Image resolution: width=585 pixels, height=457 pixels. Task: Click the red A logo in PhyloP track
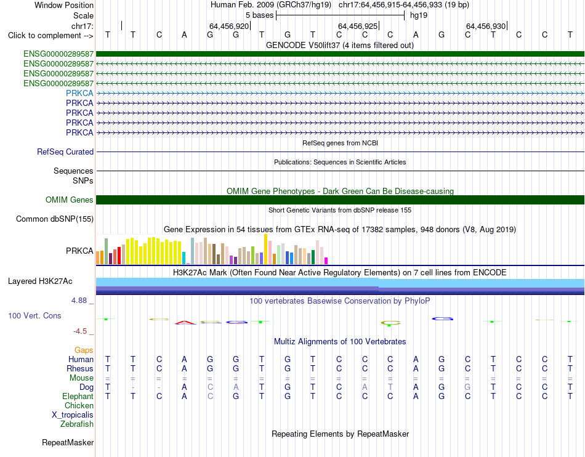[x=185, y=322]
